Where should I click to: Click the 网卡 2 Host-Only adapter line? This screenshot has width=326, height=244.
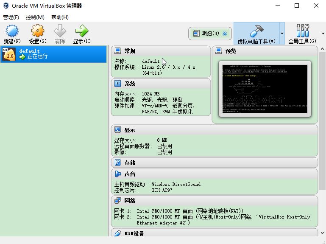coord(212,220)
